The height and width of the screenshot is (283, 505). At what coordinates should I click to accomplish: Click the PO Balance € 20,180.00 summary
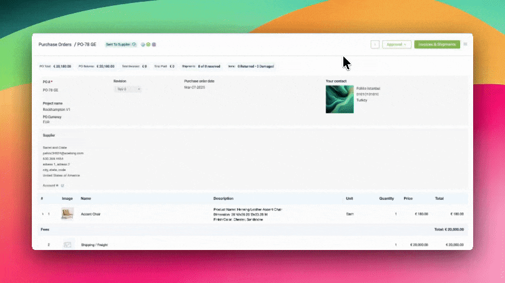(96, 66)
